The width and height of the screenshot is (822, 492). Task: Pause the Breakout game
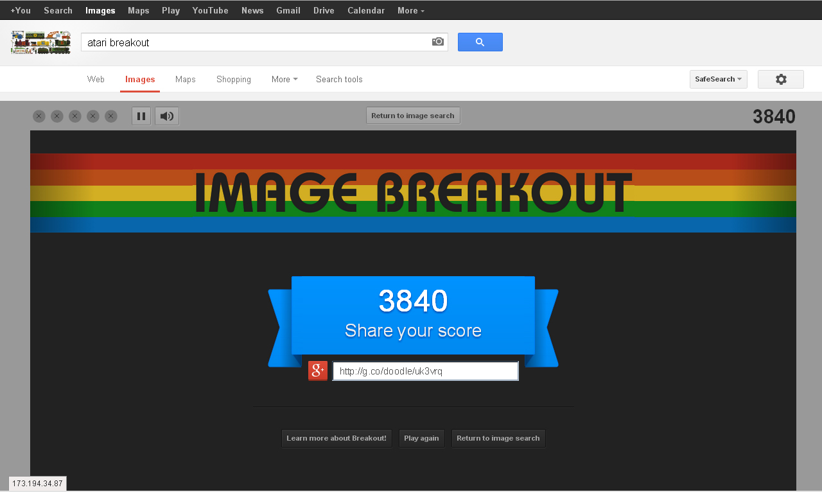pos(141,116)
